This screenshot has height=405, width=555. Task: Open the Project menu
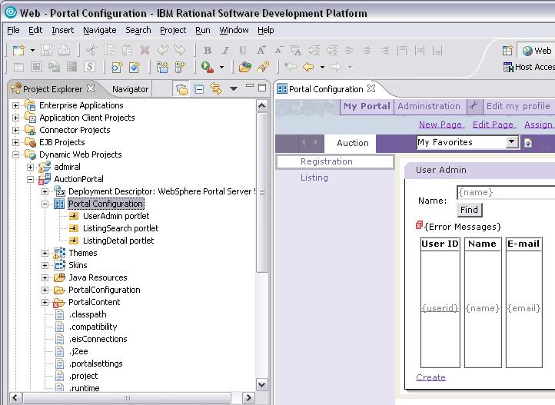pyautogui.click(x=173, y=31)
